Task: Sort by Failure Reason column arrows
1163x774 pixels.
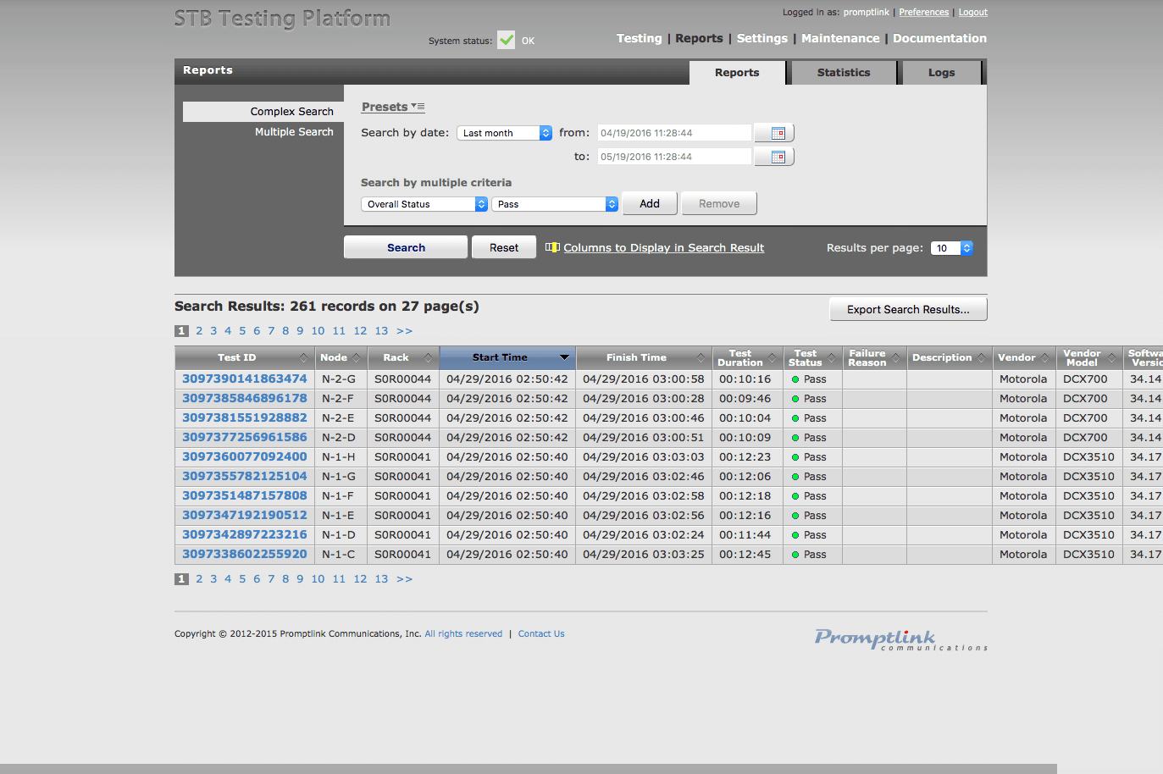Action: [895, 358]
